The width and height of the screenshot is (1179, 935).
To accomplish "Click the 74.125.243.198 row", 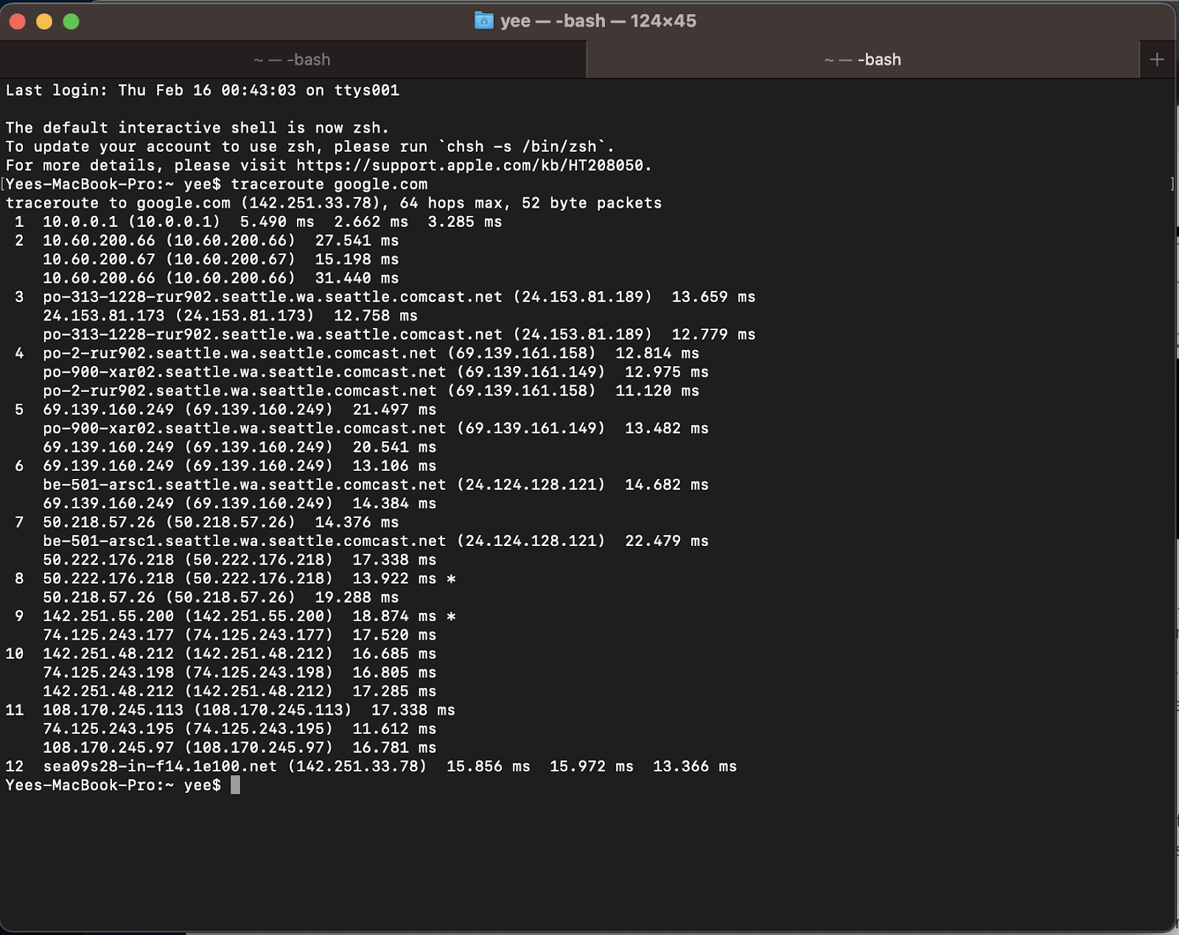I will click(239, 673).
